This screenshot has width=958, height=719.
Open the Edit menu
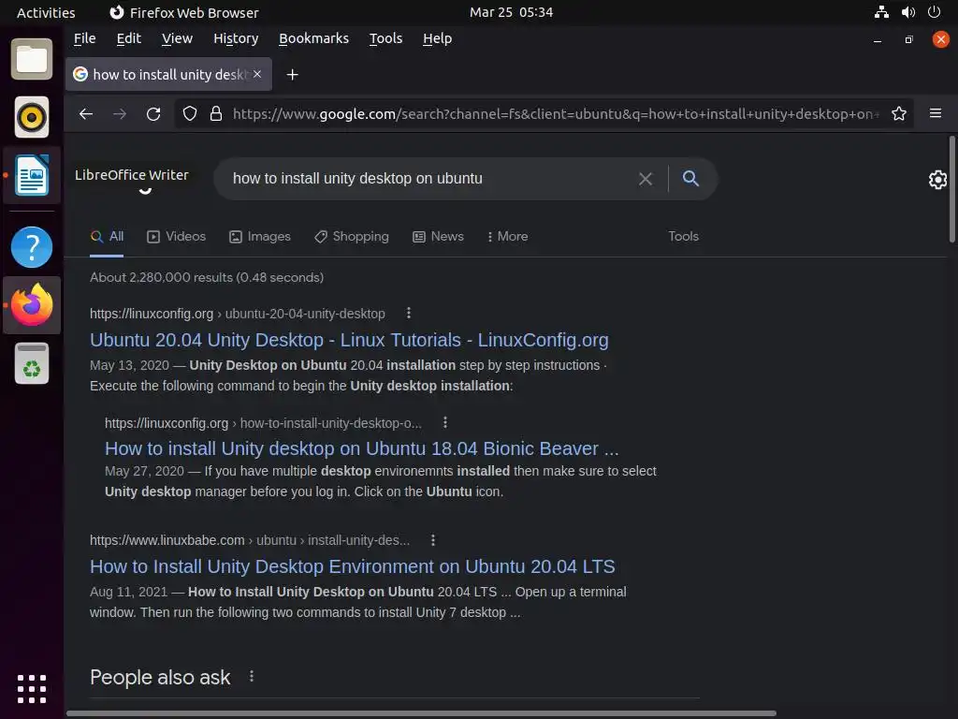click(x=129, y=38)
